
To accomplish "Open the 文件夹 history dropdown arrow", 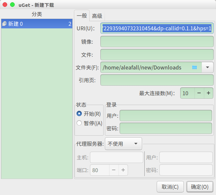I will pyautogui.click(x=208, y=67).
